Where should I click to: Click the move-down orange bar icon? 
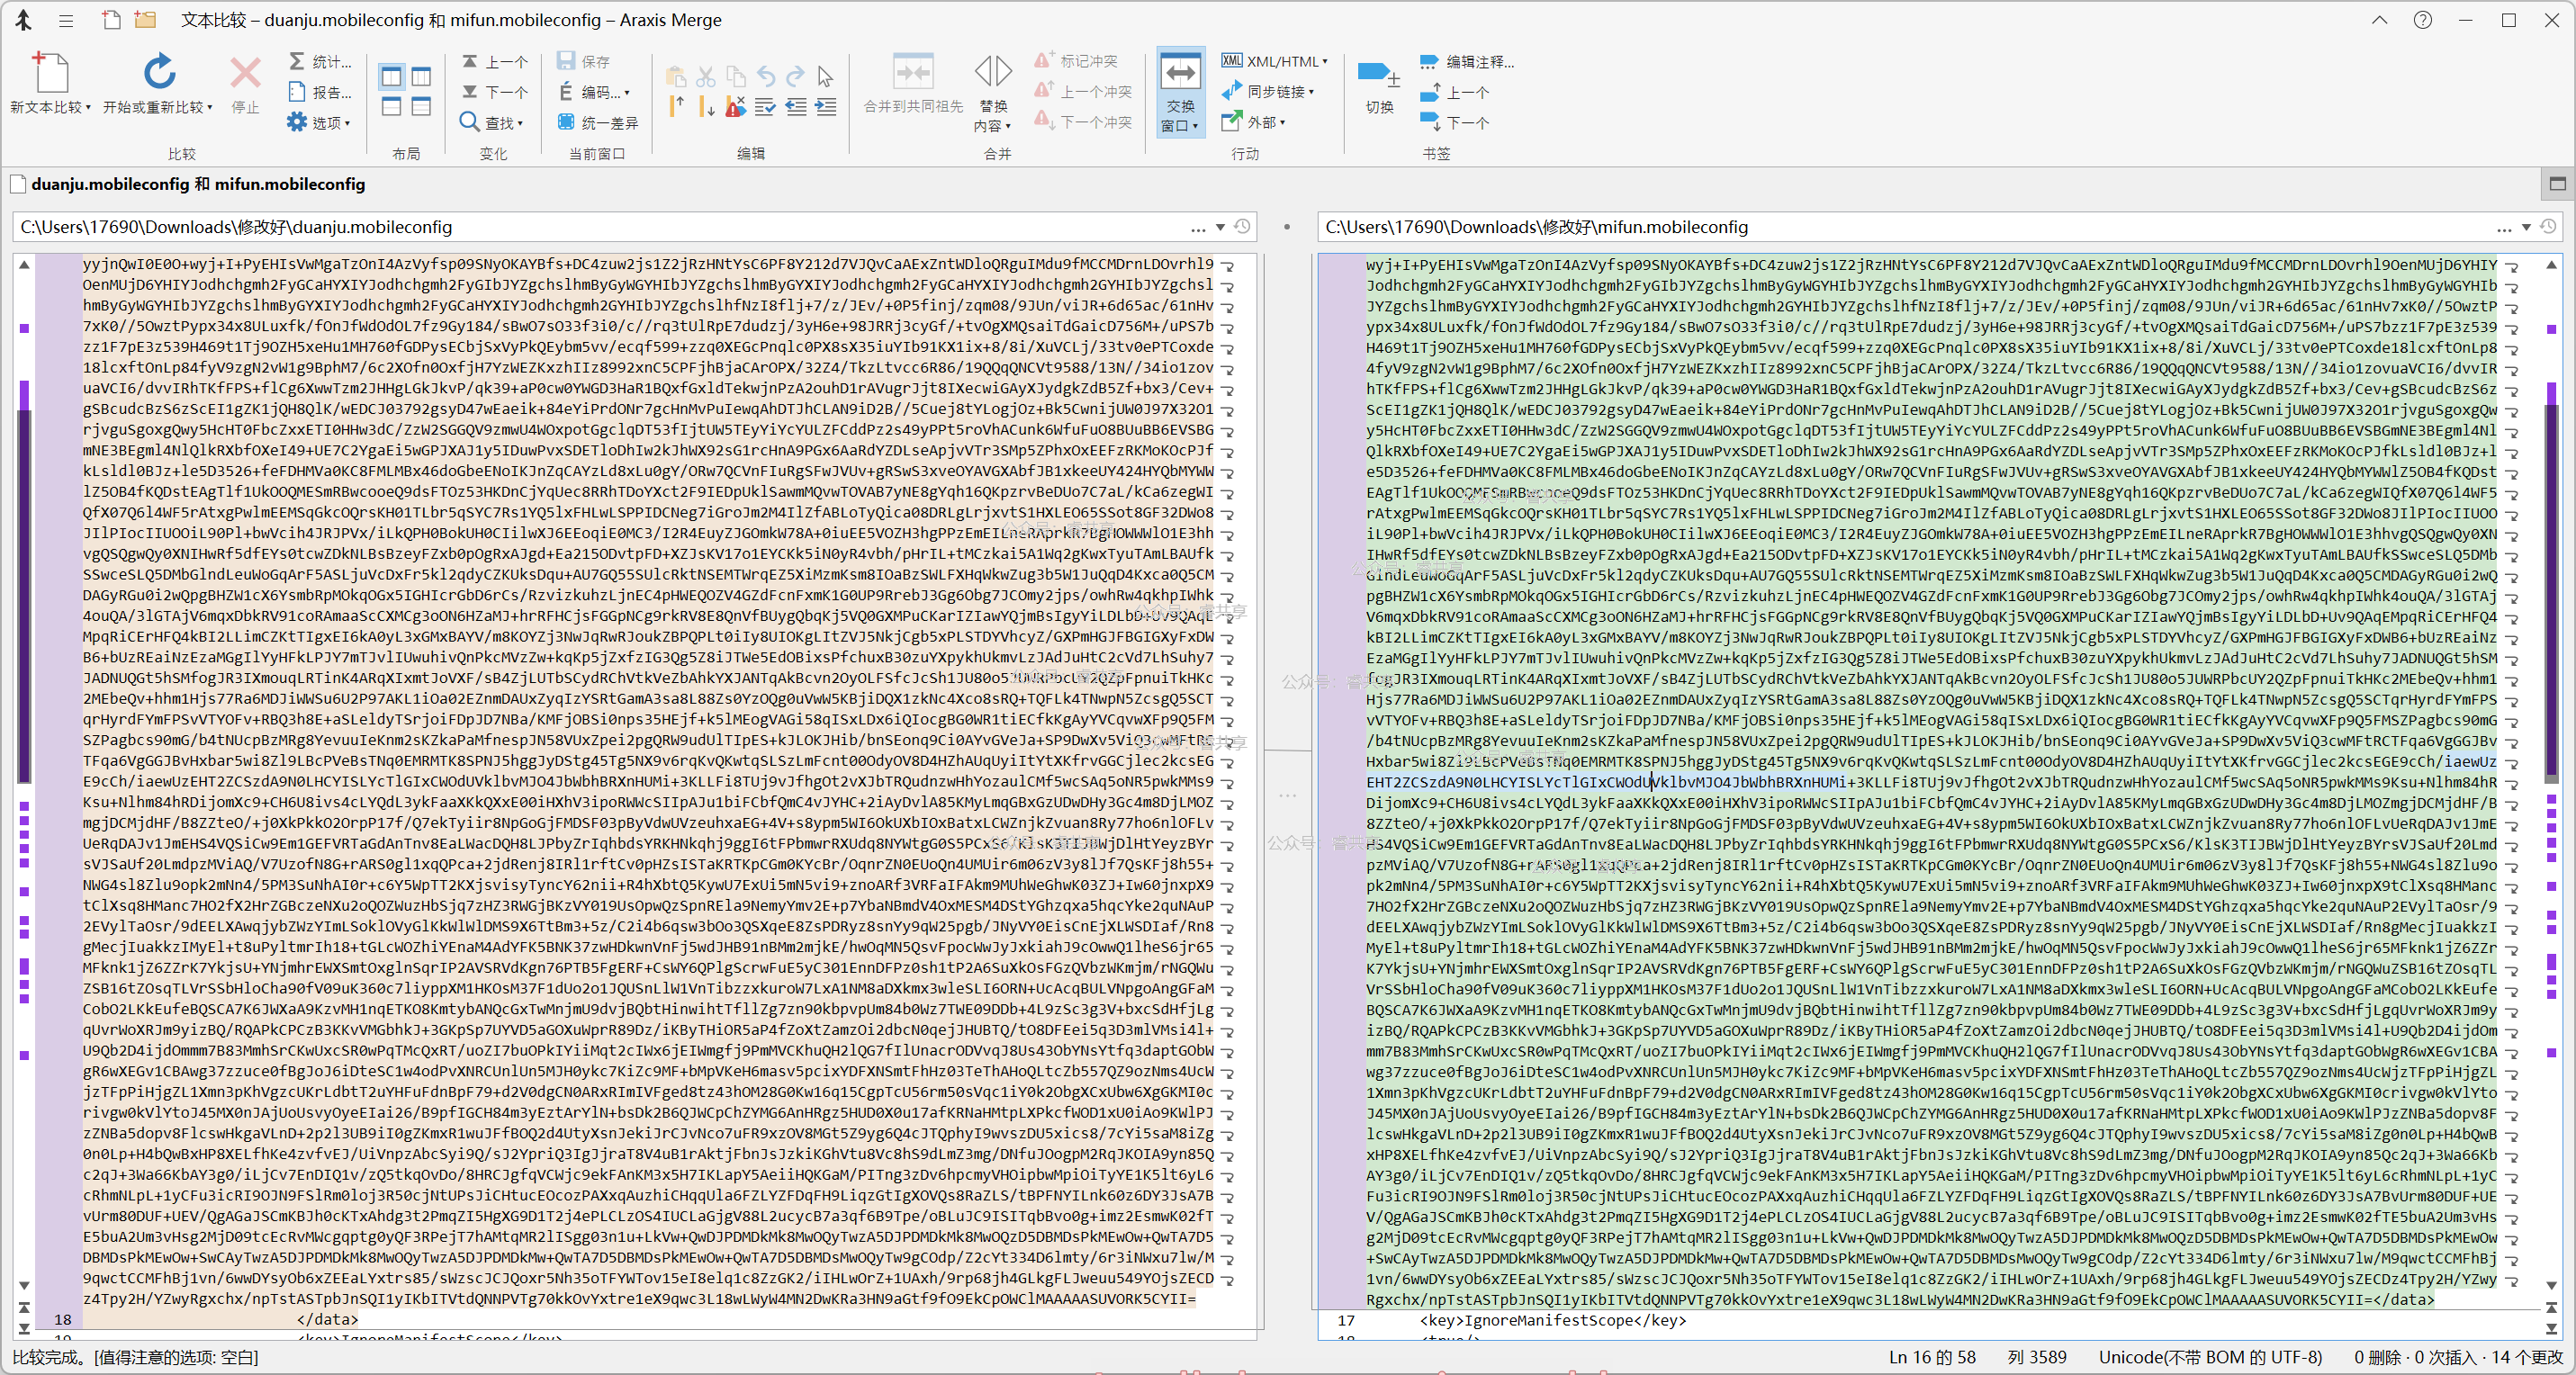pos(706,106)
